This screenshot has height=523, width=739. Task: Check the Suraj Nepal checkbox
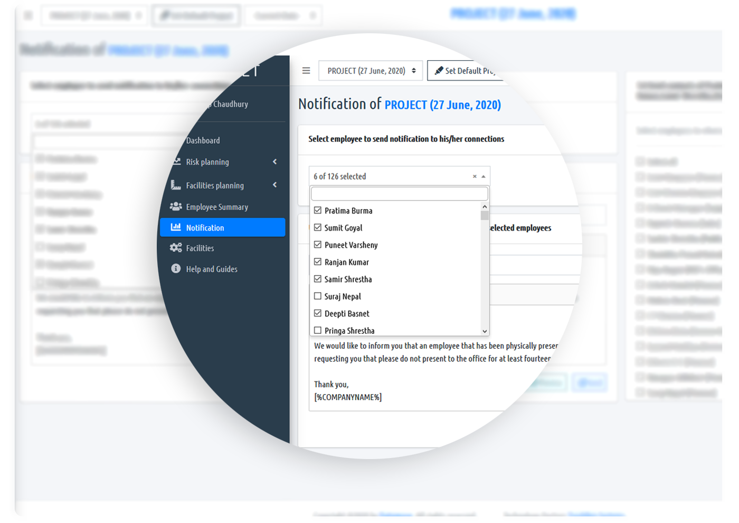click(x=318, y=296)
